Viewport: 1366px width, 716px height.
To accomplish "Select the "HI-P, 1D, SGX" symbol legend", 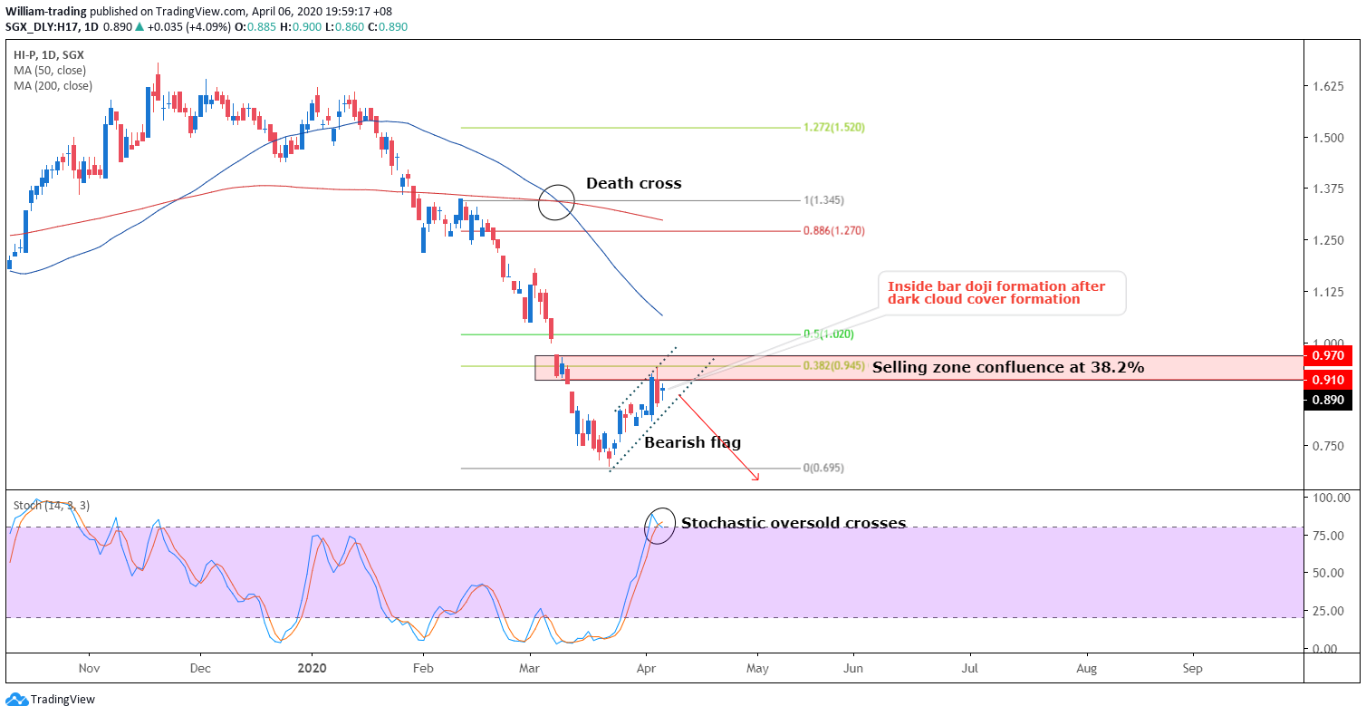I will click(x=48, y=55).
